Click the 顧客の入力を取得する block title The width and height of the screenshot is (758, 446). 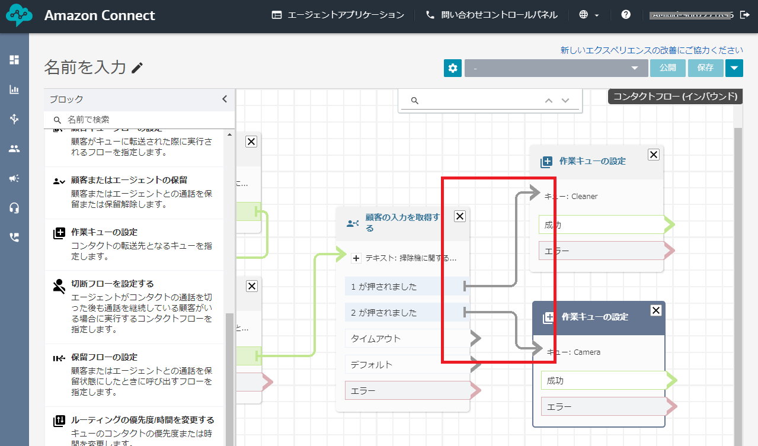403,223
